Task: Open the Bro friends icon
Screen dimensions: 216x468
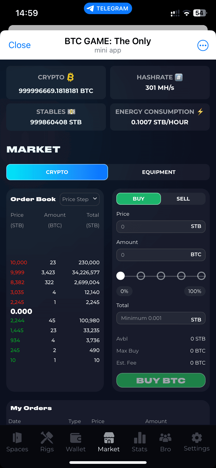Action: [x=165, y=438]
